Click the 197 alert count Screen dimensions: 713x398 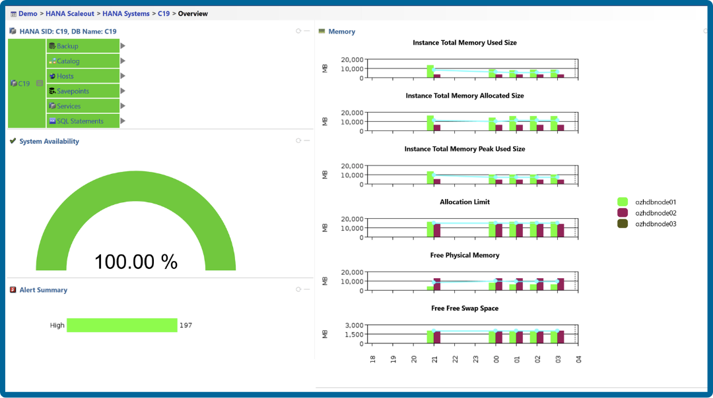pyautogui.click(x=186, y=325)
